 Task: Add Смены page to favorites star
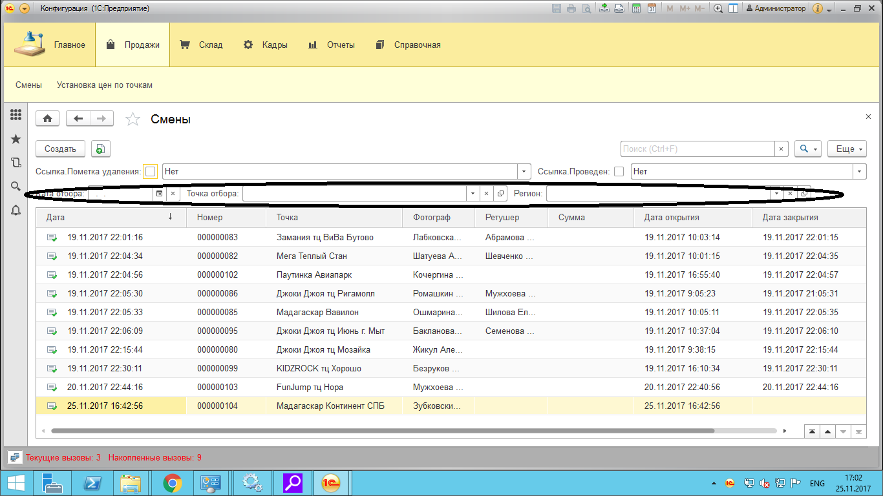[133, 119]
